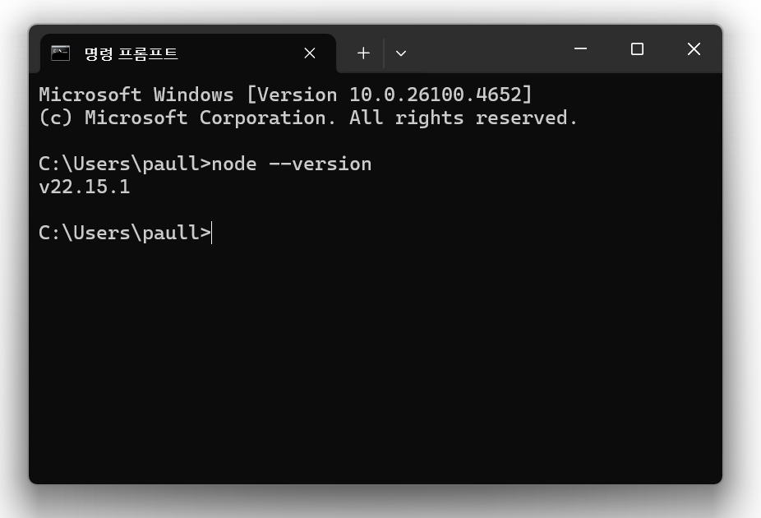Open a new tab with the plus button

pyautogui.click(x=363, y=53)
